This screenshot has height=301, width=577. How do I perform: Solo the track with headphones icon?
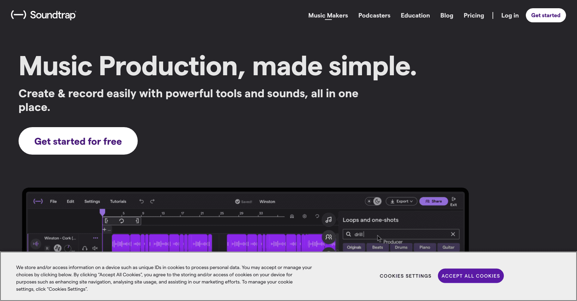tap(85, 248)
